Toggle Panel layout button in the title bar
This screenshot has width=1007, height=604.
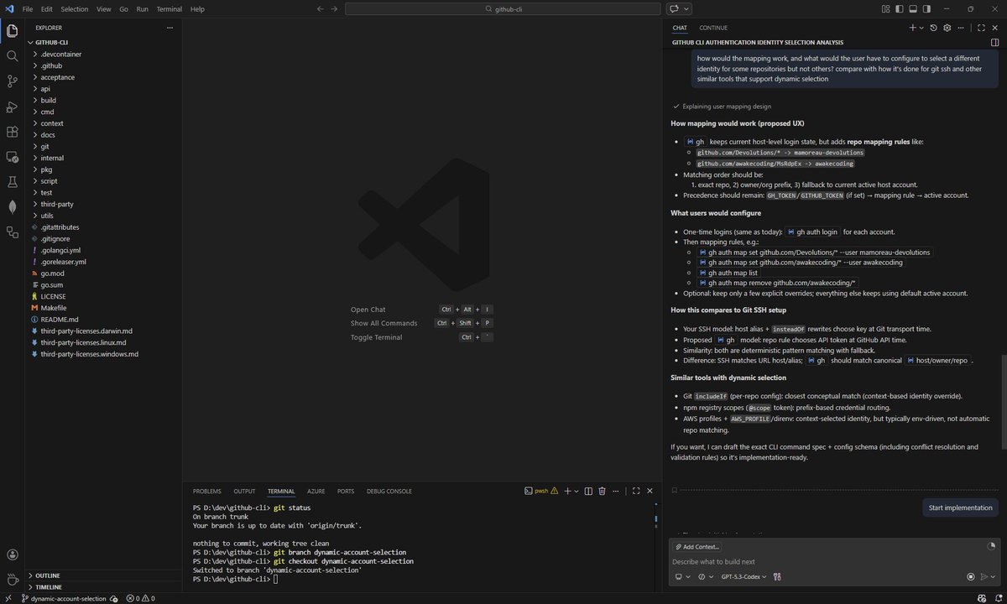[912, 8]
